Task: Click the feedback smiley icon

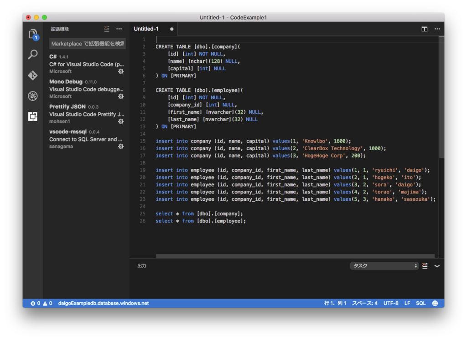Action: tap(435, 303)
